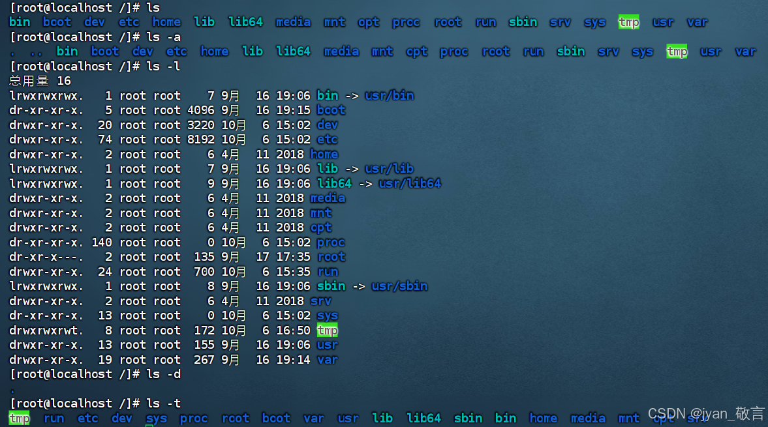Viewport: 768px width, 427px height.
Task: Click size value '267' in var row
Action: click(204, 360)
